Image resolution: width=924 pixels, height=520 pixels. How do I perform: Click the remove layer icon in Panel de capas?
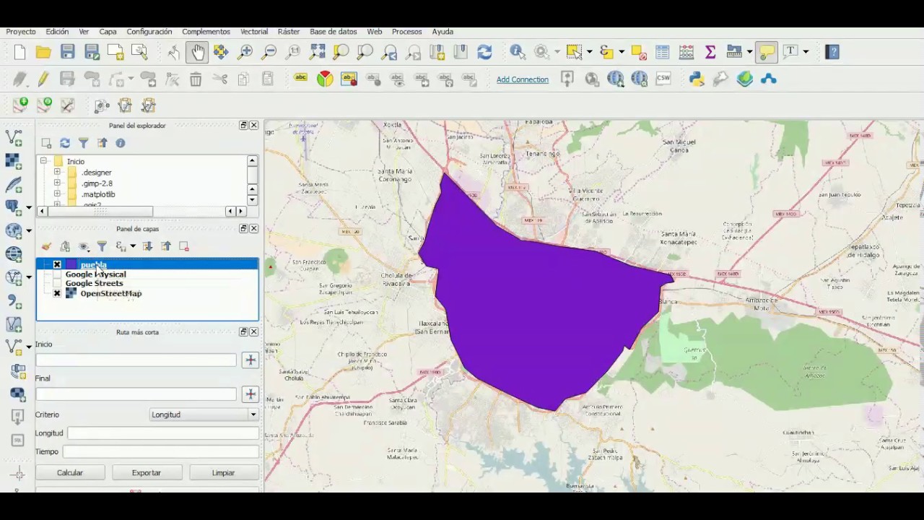[184, 246]
